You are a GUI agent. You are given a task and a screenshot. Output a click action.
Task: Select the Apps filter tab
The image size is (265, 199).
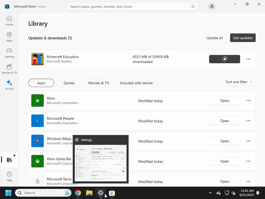point(41,83)
